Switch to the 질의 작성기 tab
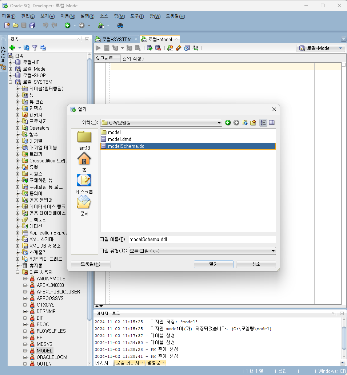The height and width of the screenshot is (375, 347). pyautogui.click(x=134, y=59)
